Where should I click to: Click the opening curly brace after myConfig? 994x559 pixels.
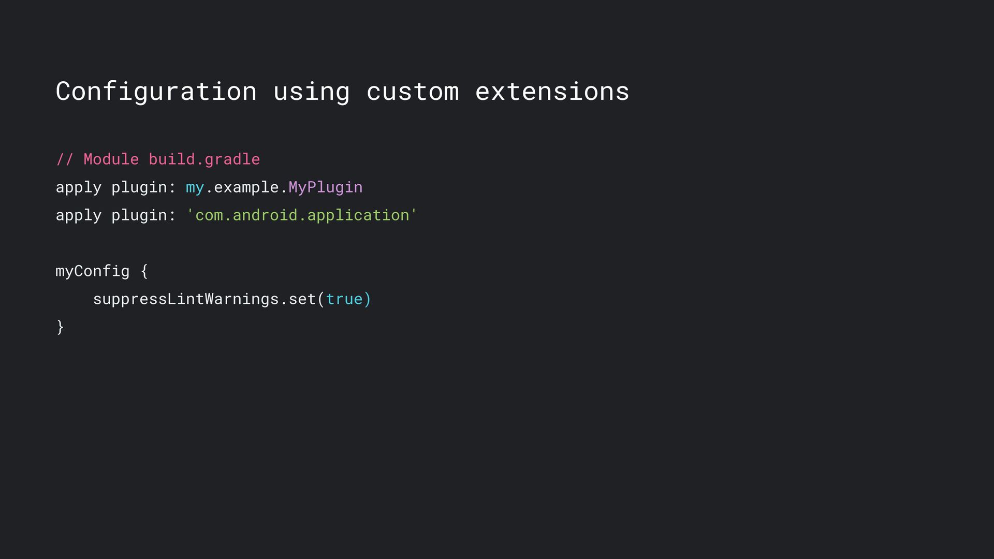coord(144,271)
